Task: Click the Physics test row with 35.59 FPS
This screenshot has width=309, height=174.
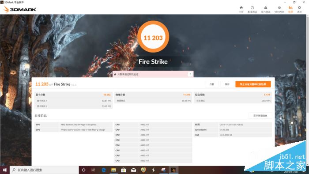Action: [153, 101]
